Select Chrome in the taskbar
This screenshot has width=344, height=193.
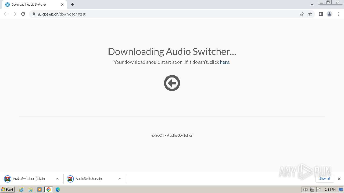49,190
